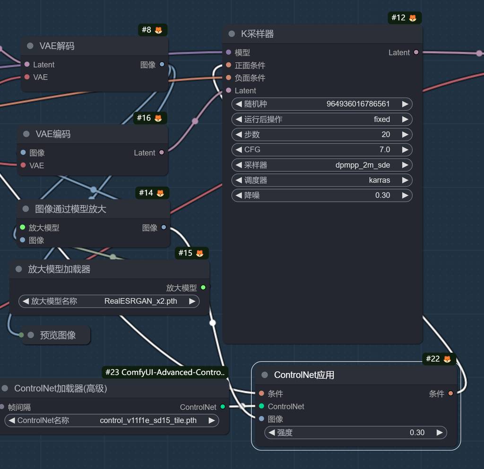484x469 pixels.
Task: Collapse the VAE解码 node using its dot
Action: point(30,46)
